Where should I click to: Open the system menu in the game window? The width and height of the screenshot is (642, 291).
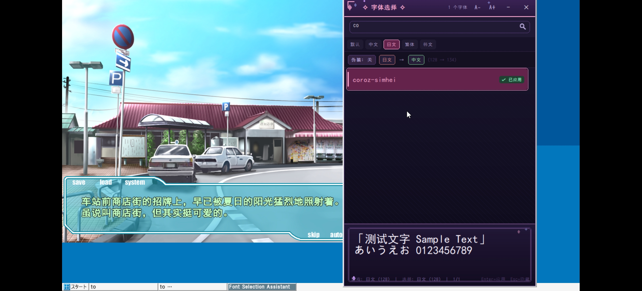click(x=135, y=182)
